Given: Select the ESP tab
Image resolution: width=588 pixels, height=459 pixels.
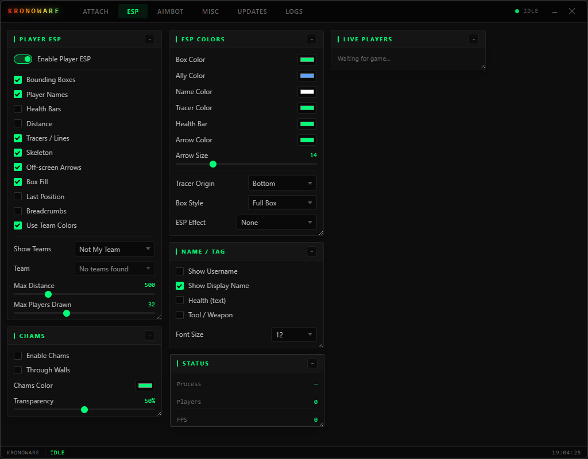Looking at the screenshot, I should pos(133,11).
